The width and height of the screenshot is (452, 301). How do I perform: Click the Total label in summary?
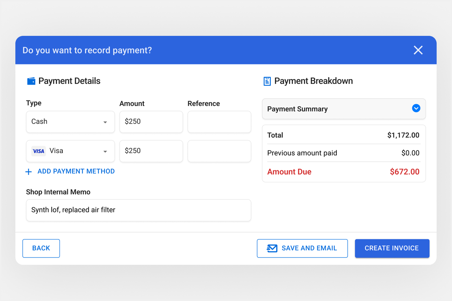click(275, 135)
